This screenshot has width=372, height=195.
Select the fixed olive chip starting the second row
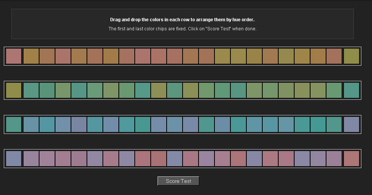click(14, 90)
